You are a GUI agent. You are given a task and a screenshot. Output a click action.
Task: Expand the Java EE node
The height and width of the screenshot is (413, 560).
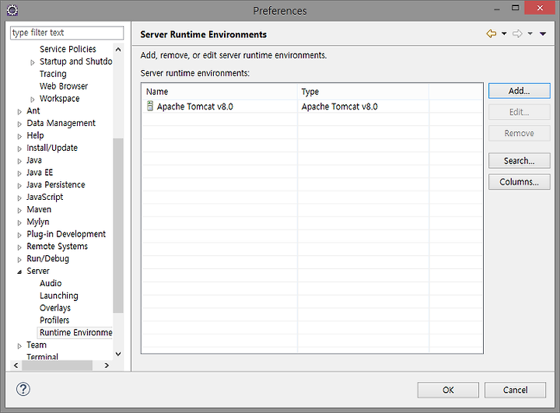tap(19, 173)
